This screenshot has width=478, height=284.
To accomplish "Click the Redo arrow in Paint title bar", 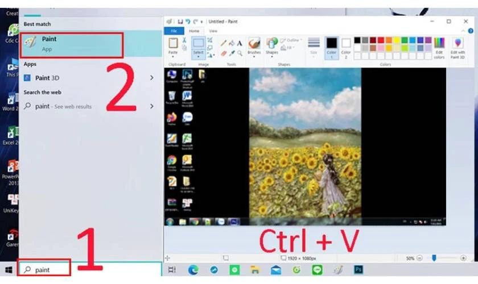I will 195,22.
